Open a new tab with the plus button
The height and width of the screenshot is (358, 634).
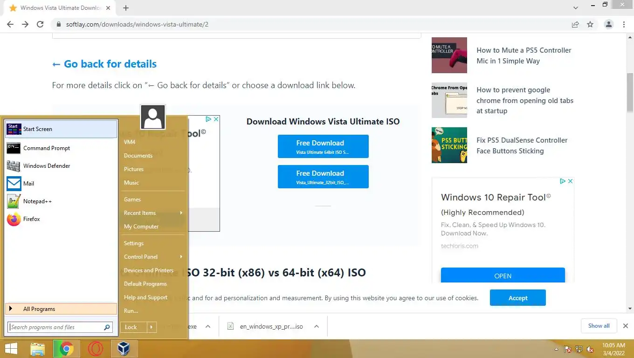[126, 8]
